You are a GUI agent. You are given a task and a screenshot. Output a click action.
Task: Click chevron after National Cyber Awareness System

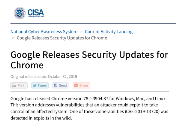[x=81, y=32]
